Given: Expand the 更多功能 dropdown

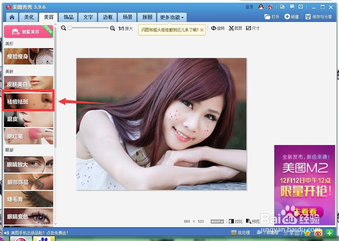Looking at the screenshot, I should (172, 17).
